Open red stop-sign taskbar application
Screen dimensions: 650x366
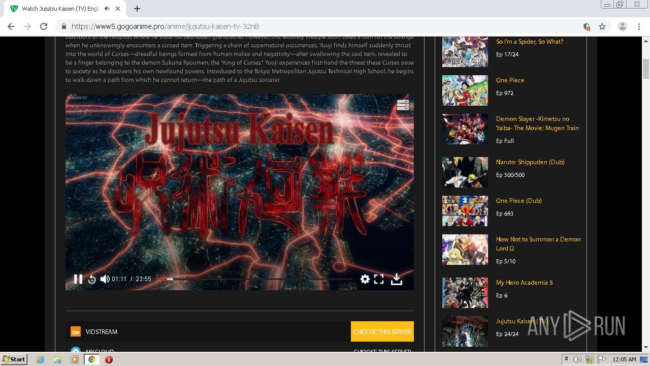click(x=109, y=359)
